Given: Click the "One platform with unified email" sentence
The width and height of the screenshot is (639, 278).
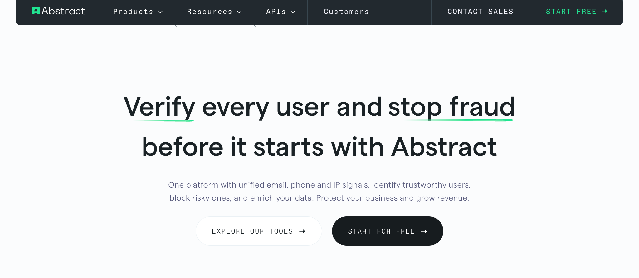Looking at the screenshot, I should point(319,185).
